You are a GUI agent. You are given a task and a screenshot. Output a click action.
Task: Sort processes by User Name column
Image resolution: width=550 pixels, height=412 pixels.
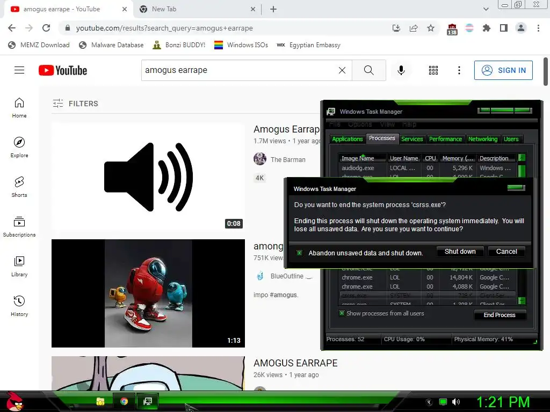pyautogui.click(x=404, y=158)
